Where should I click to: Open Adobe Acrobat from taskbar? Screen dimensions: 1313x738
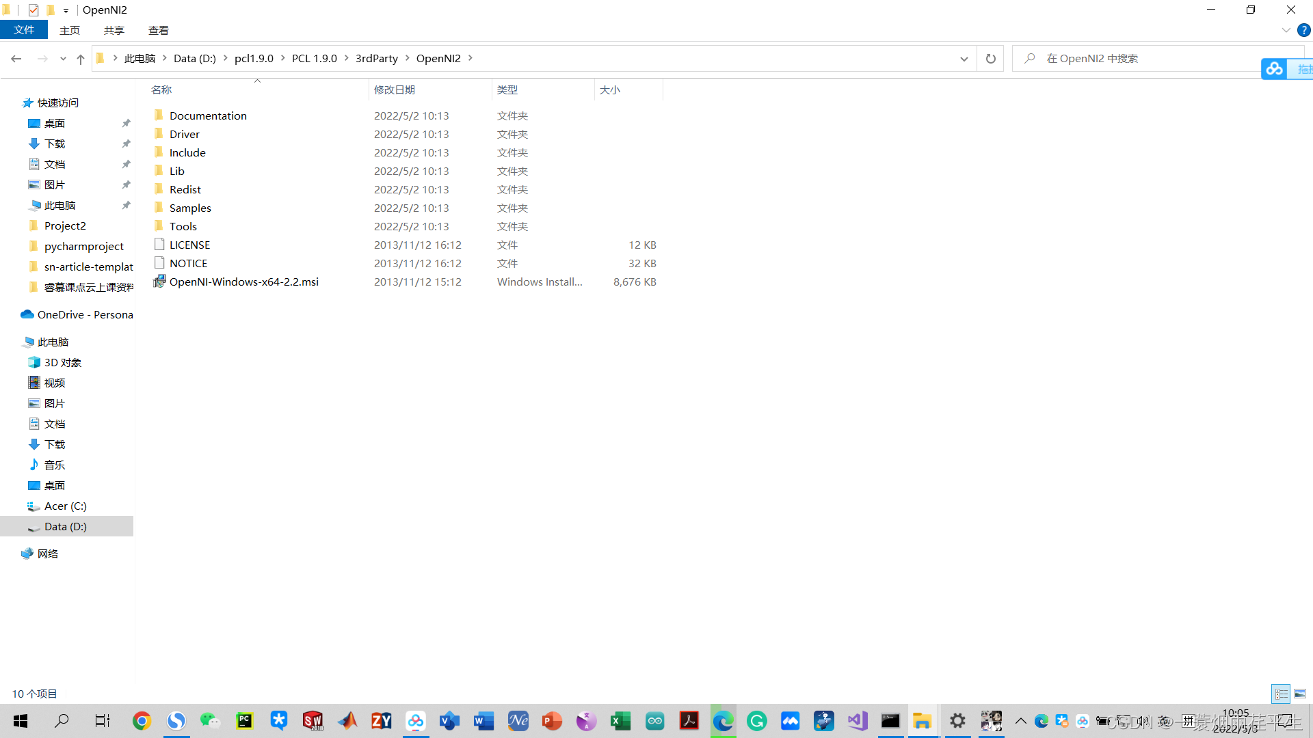click(689, 721)
